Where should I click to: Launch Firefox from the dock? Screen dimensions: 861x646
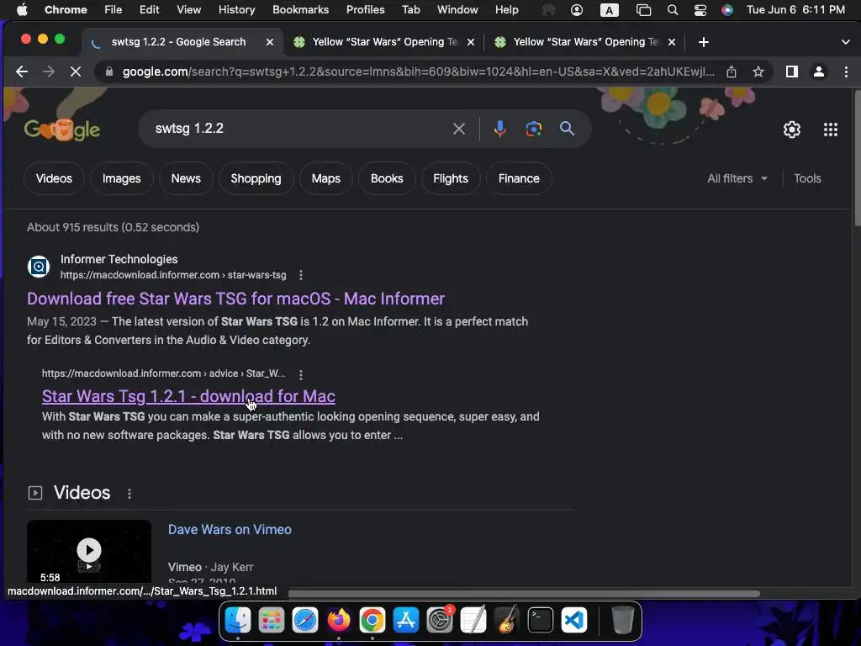(x=339, y=621)
